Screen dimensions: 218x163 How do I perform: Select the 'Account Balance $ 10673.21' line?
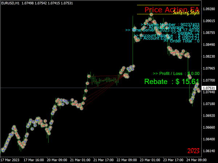point(166,35)
